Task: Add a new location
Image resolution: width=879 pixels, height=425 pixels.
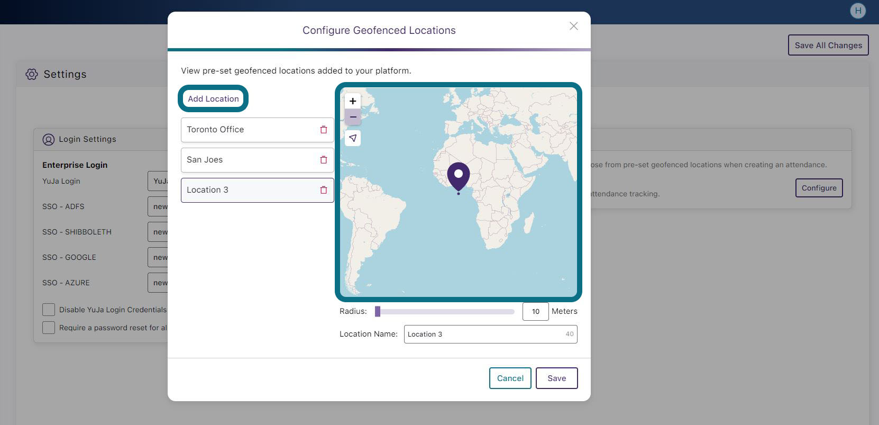Action: [x=213, y=98]
